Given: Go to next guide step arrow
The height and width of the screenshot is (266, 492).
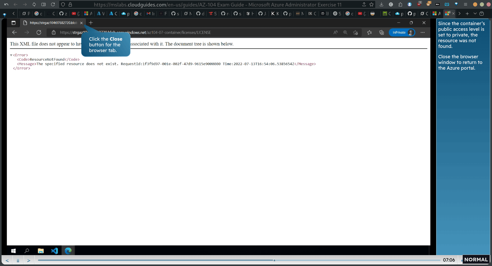Looking at the screenshot, I should click(29, 260).
